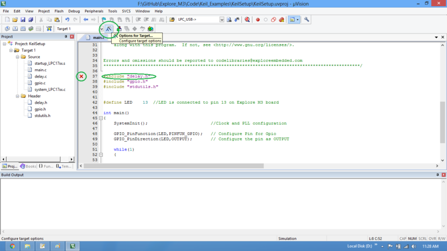
Task: Click the Save All icon
Action: pyautogui.click(x=31, y=20)
